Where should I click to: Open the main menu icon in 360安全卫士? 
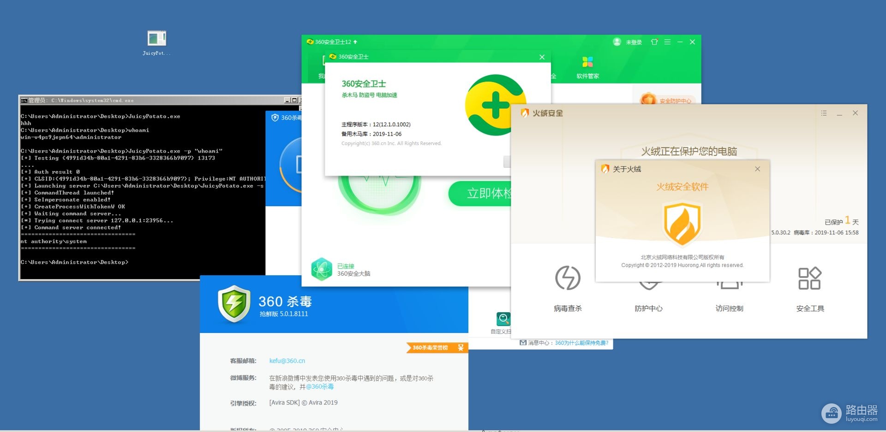pos(667,42)
